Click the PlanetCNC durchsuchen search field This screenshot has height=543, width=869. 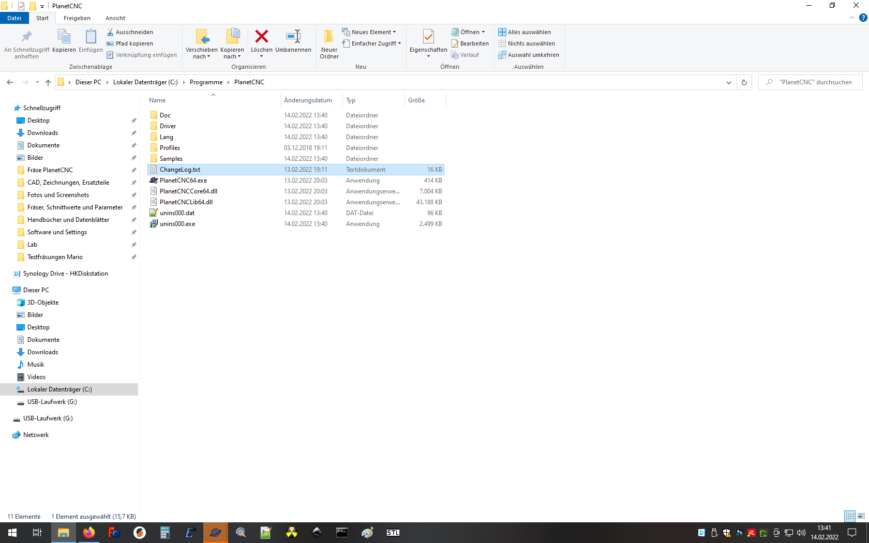811,82
